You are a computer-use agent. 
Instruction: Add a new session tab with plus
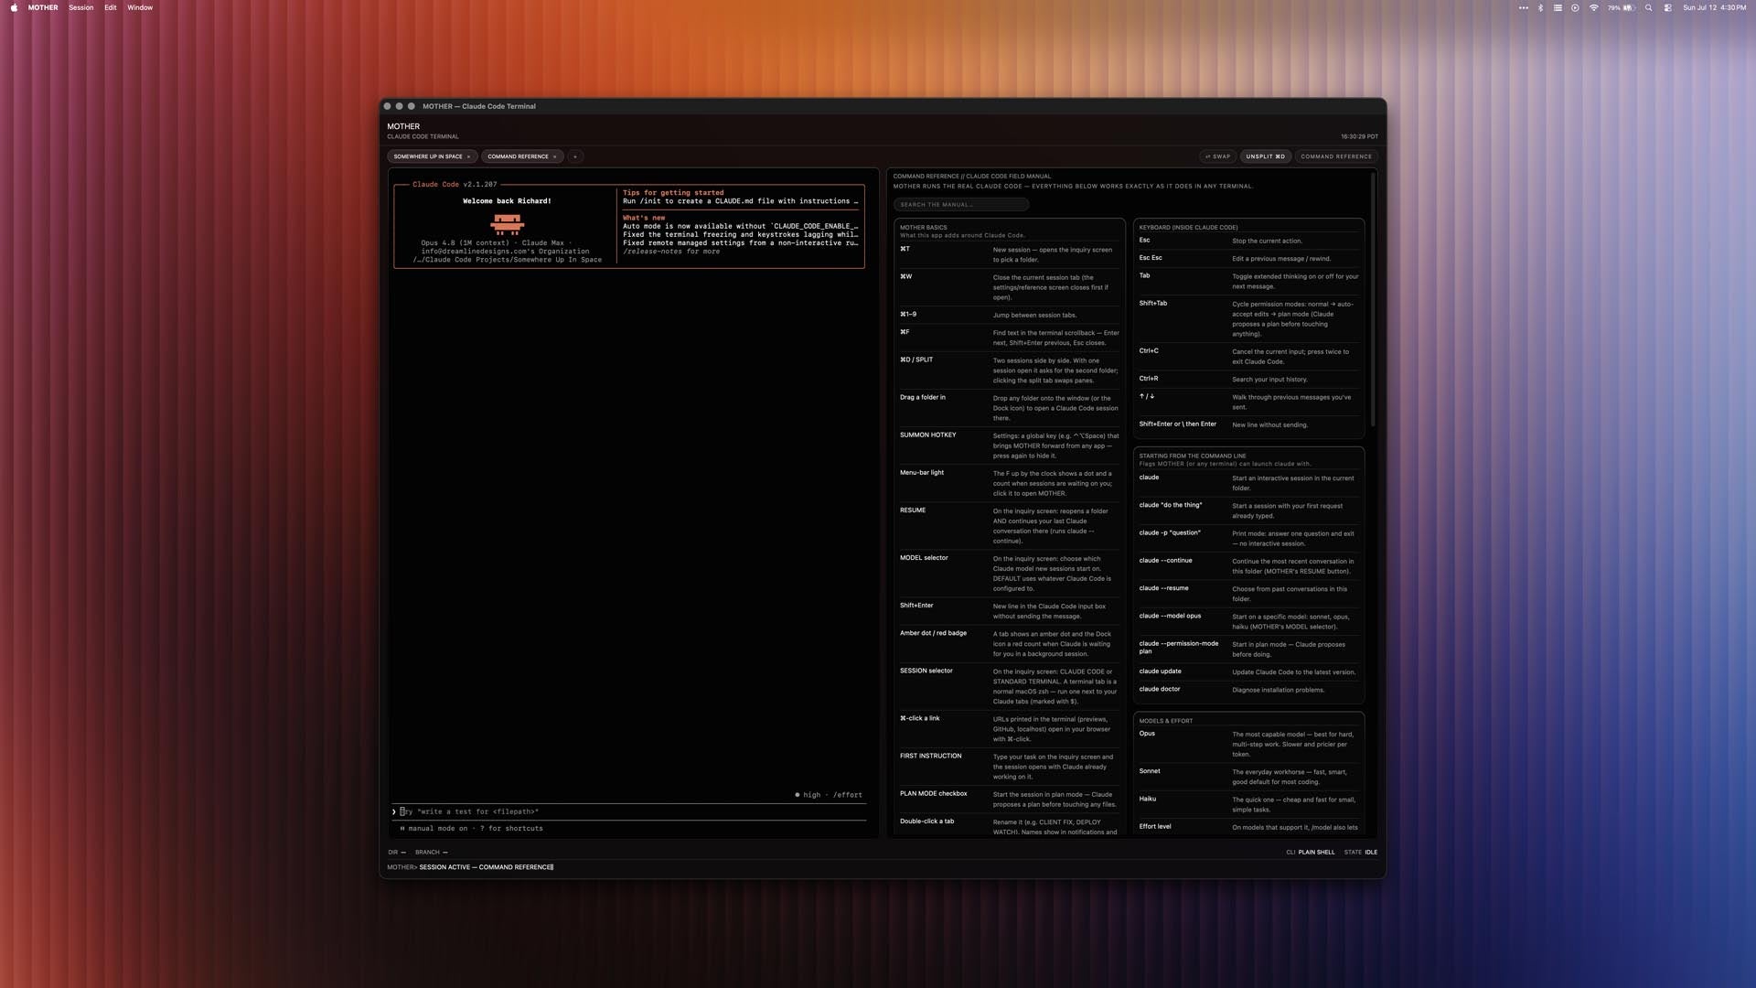click(x=575, y=156)
